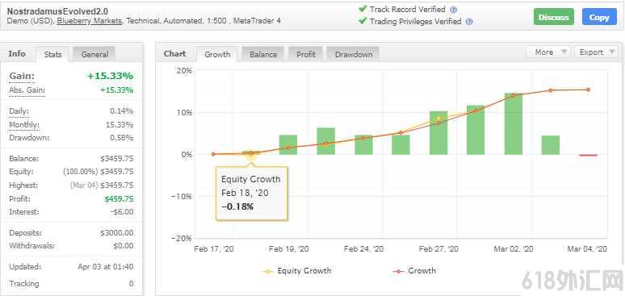Click the Trading Privileges Verified checkmark

click(x=363, y=21)
